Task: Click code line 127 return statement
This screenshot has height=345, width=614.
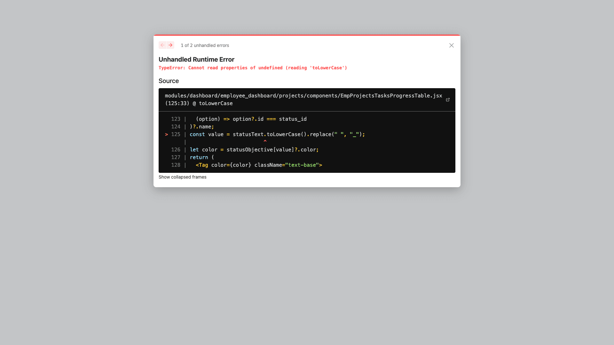Action: coord(202,157)
